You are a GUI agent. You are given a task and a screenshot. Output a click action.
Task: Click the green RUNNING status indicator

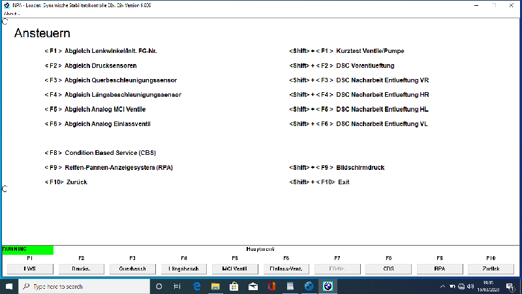click(27, 250)
